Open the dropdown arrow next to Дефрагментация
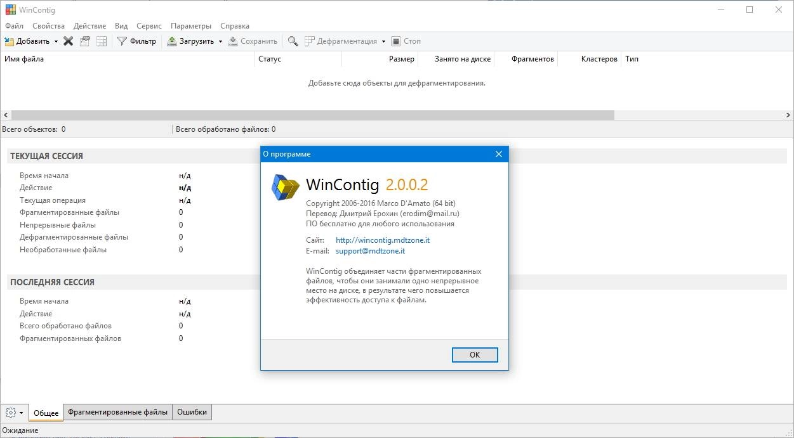Viewport: 794px width, 438px height. [383, 41]
